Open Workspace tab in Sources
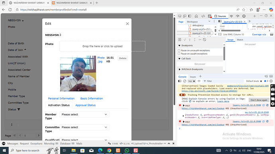 coord(192,22)
